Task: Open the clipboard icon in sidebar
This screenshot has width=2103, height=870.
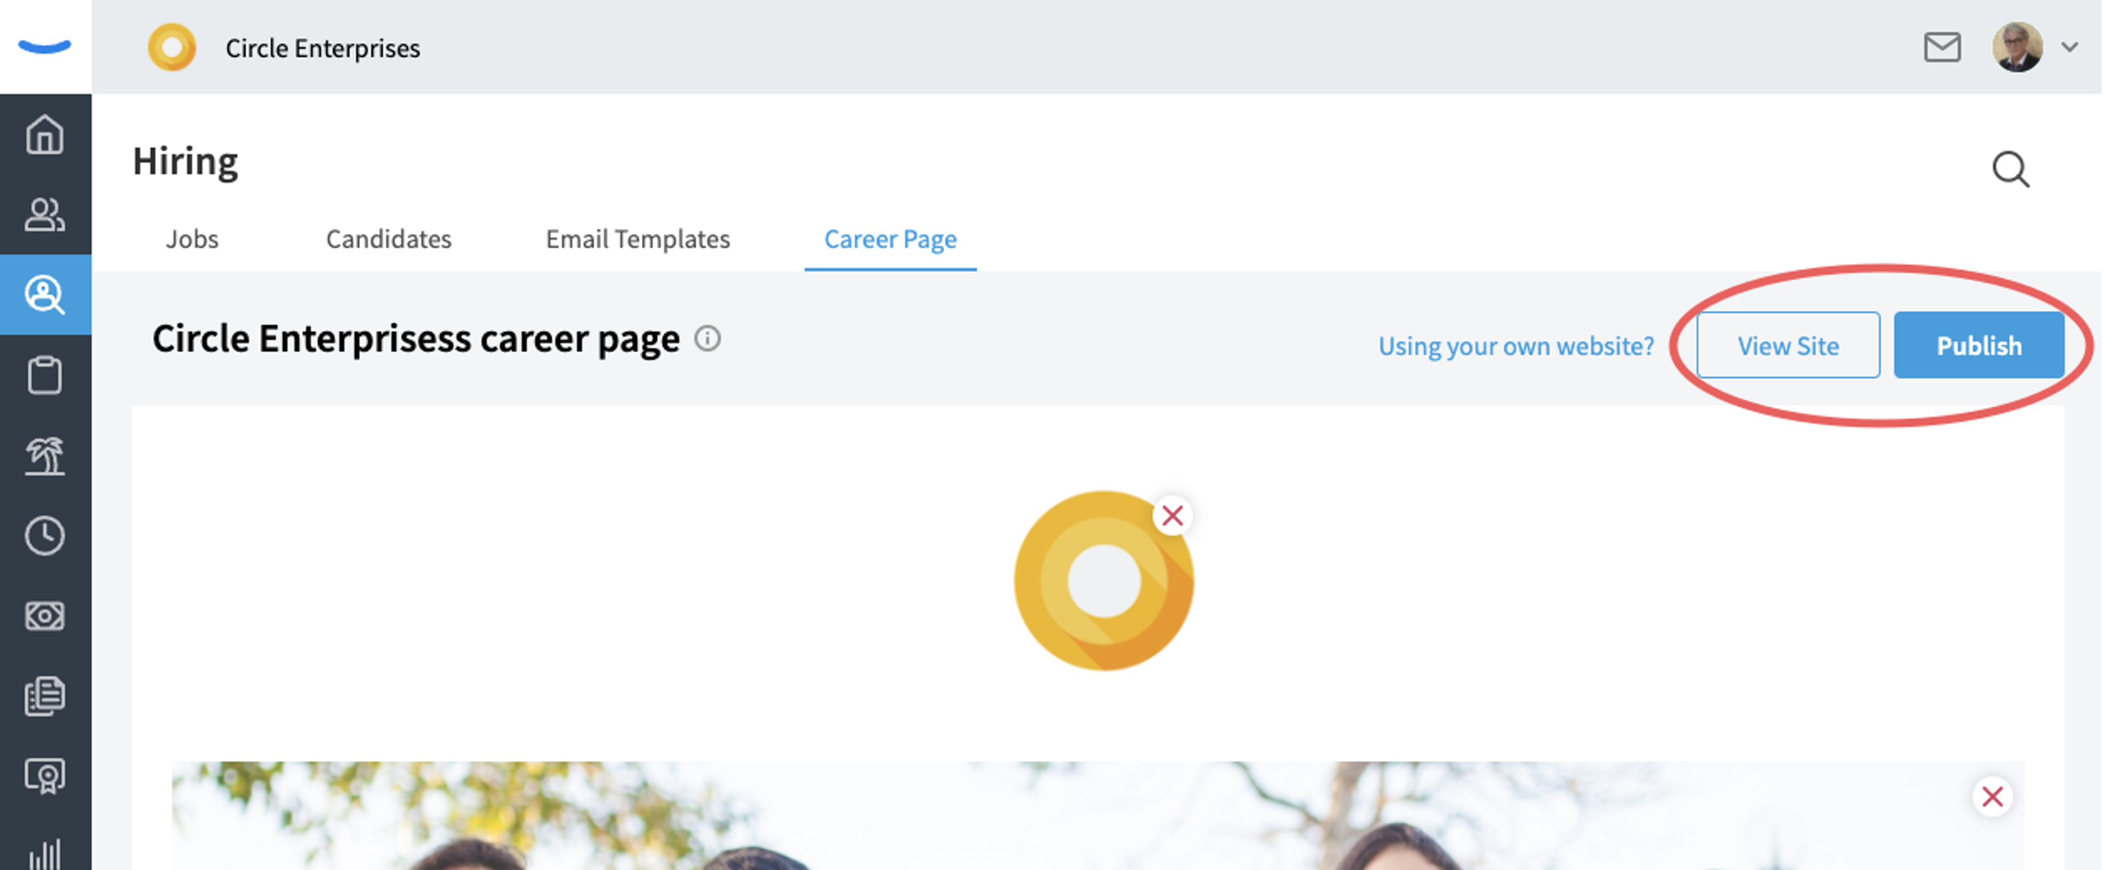Action: 45,374
